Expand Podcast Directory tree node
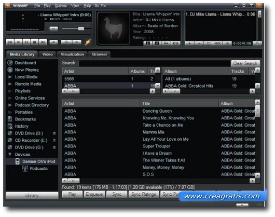 tap(10, 105)
